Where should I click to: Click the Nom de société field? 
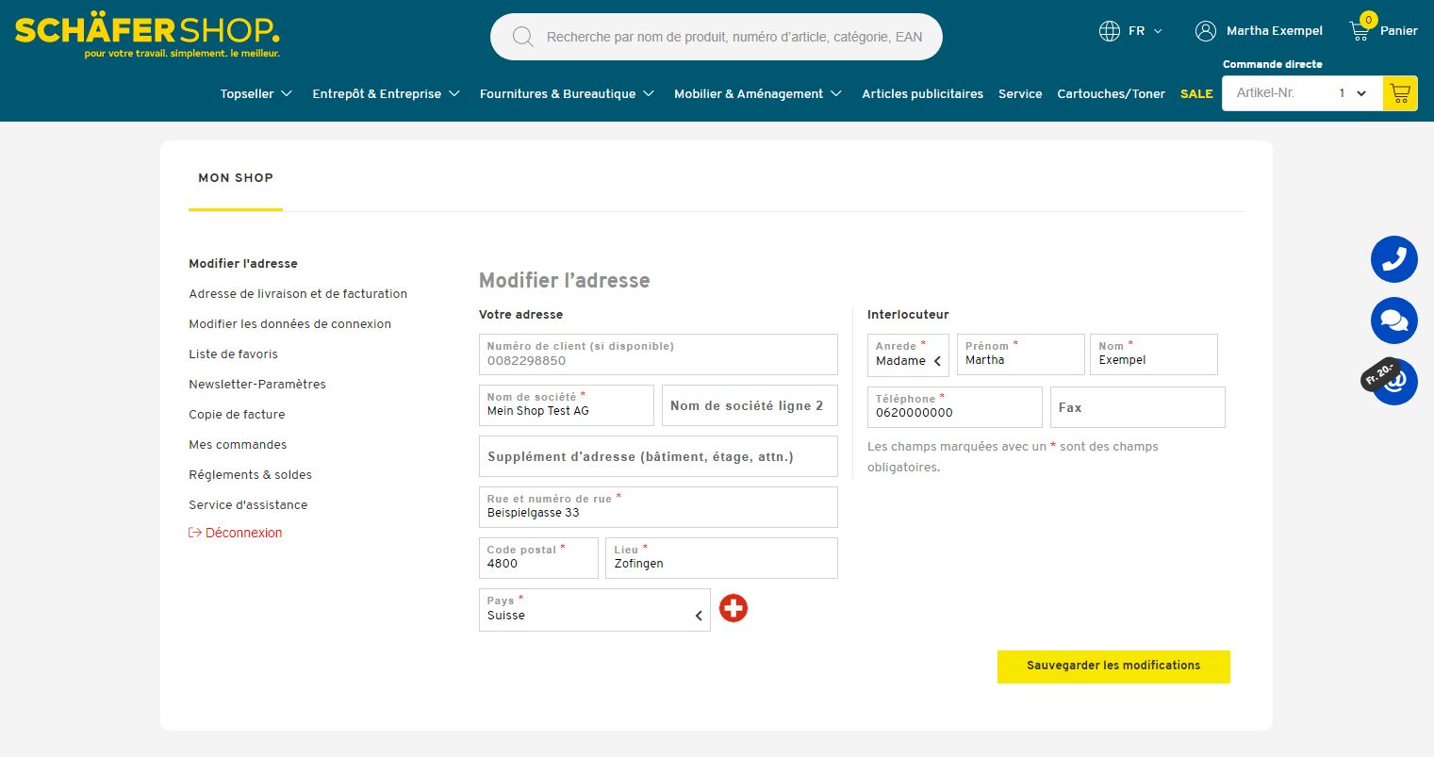tap(567, 405)
